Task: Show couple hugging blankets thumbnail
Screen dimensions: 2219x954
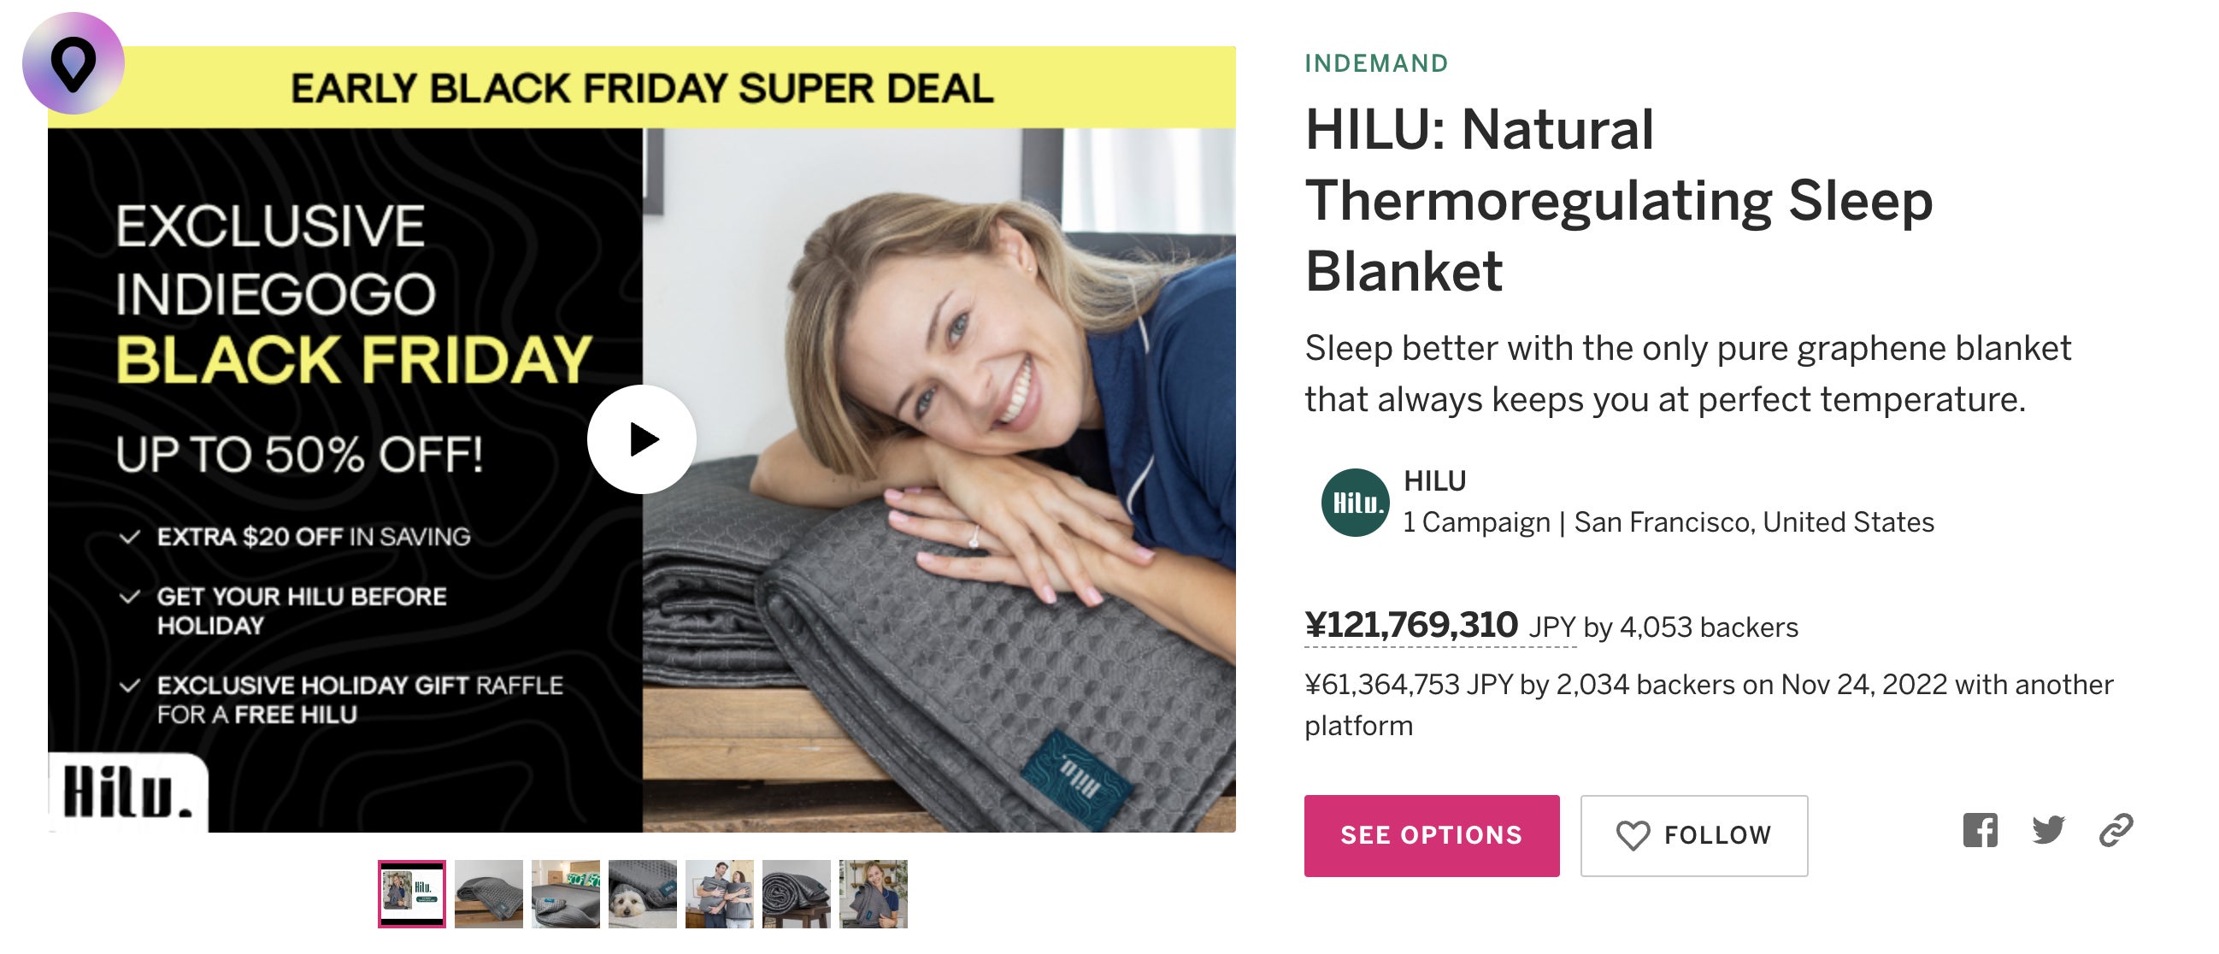Action: [x=719, y=893]
